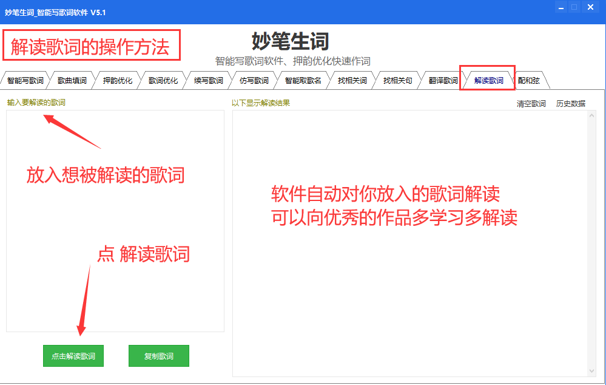606x385 pixels.
Task: Go to the 歌词优化 tab
Action: pyautogui.click(x=163, y=81)
